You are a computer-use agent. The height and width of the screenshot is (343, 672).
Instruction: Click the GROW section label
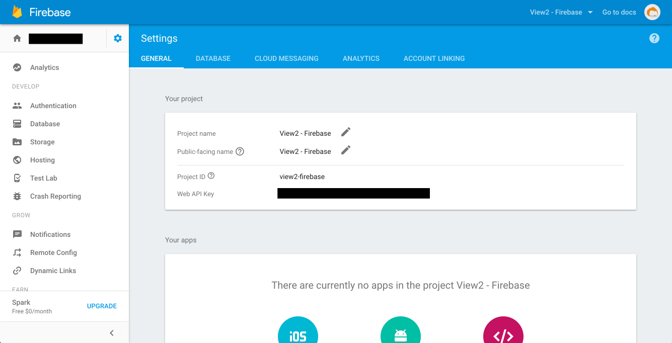[x=21, y=215]
